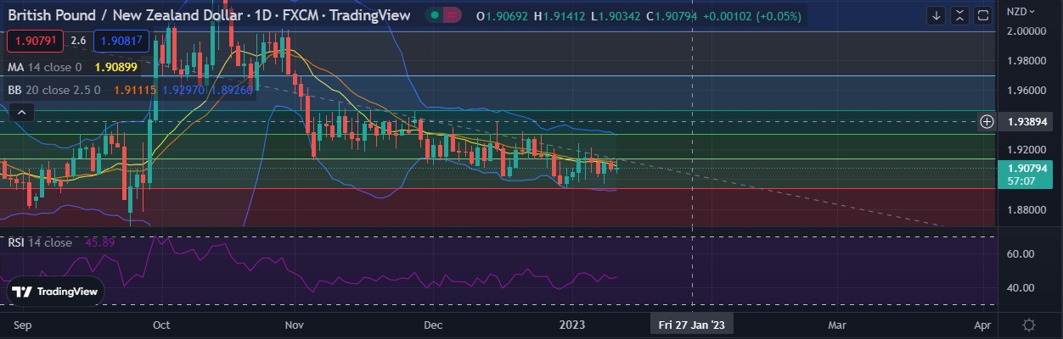The image size is (1063, 339).
Task: Click the 2023 label on time axis
Action: pyautogui.click(x=571, y=325)
